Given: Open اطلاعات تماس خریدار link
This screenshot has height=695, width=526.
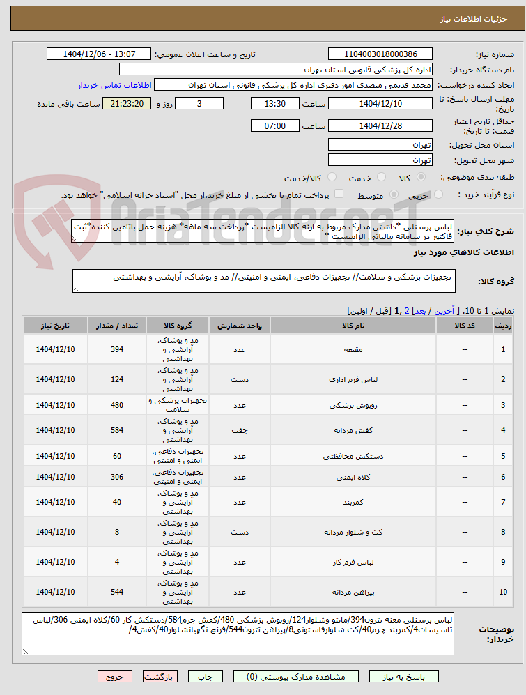Looking at the screenshot, I should coord(114,85).
